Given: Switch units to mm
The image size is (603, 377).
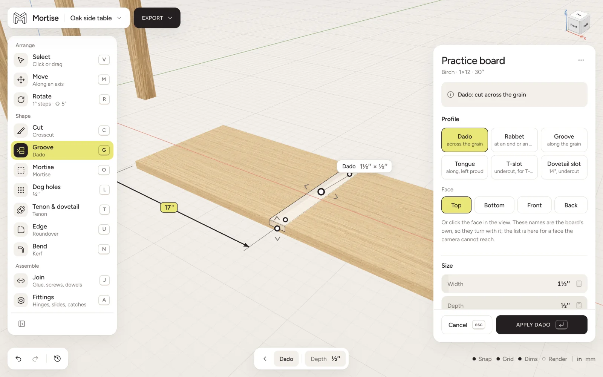Looking at the screenshot, I should 590,359.
